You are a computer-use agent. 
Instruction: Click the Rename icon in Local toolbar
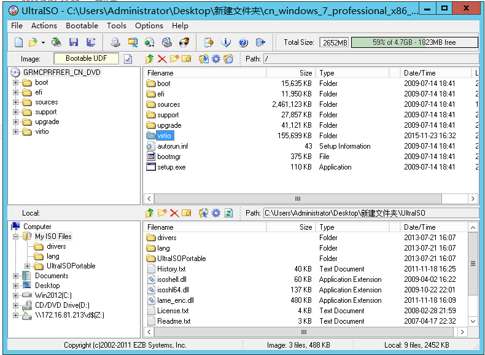(187, 213)
